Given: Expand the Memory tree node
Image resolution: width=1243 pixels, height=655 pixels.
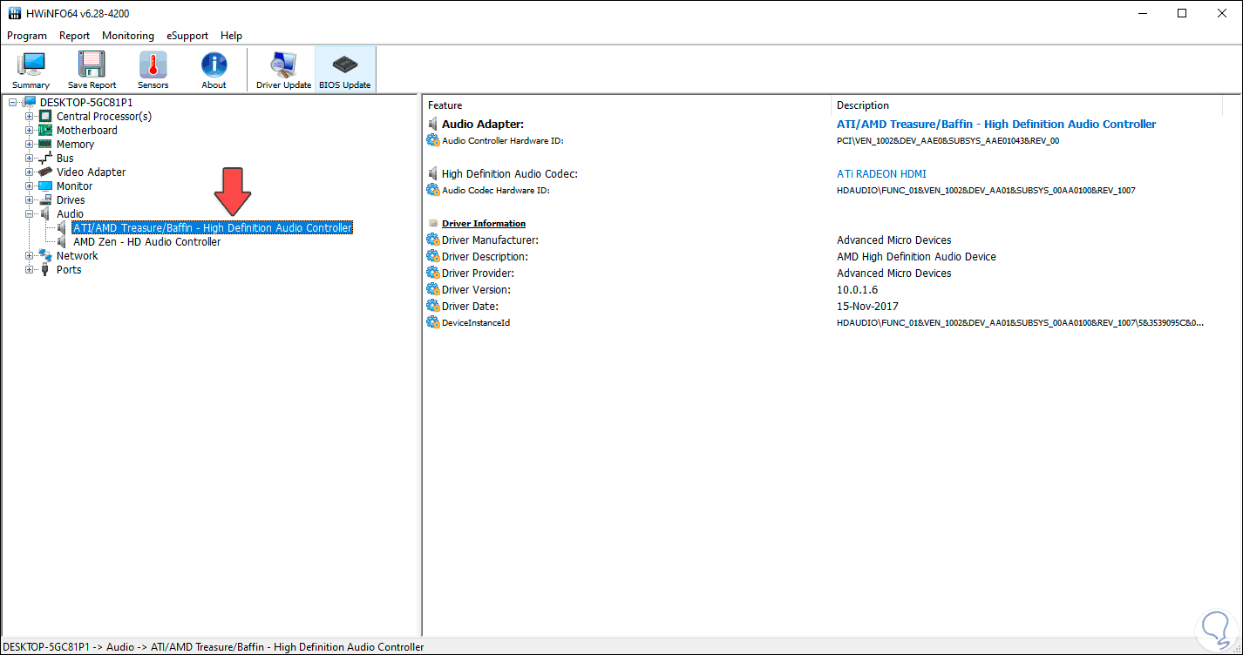Looking at the screenshot, I should 30,145.
